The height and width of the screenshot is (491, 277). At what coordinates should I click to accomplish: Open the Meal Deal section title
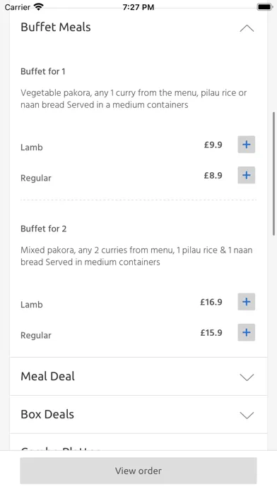coord(47,376)
